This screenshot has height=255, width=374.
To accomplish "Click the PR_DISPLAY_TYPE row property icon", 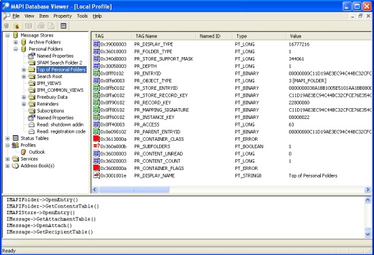I will point(96,44).
